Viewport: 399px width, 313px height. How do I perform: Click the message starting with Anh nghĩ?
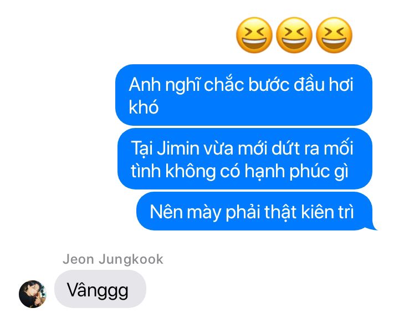coord(243,95)
